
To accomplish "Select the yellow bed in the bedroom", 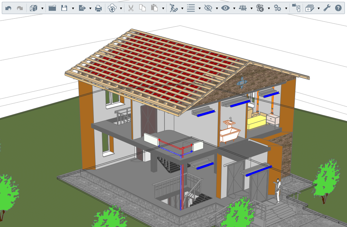I will [x=257, y=123].
